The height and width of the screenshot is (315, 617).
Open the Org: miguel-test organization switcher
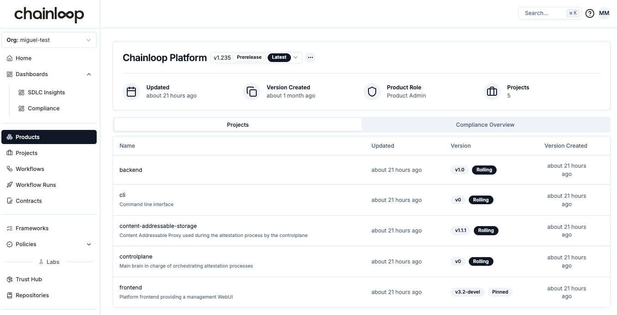(x=49, y=40)
